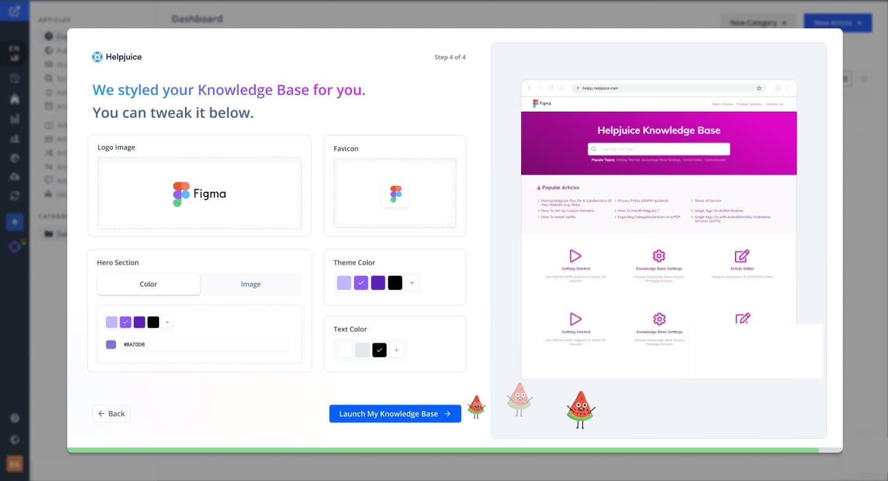The height and width of the screenshot is (481, 888).
Task: Click Launch My Knowledge Base button
Action: tap(395, 414)
